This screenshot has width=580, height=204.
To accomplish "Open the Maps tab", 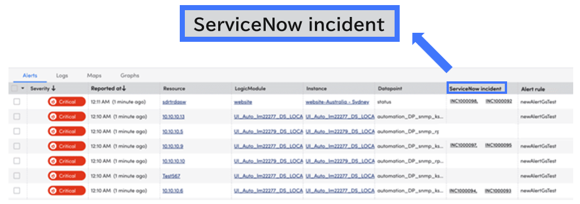I will (94, 75).
